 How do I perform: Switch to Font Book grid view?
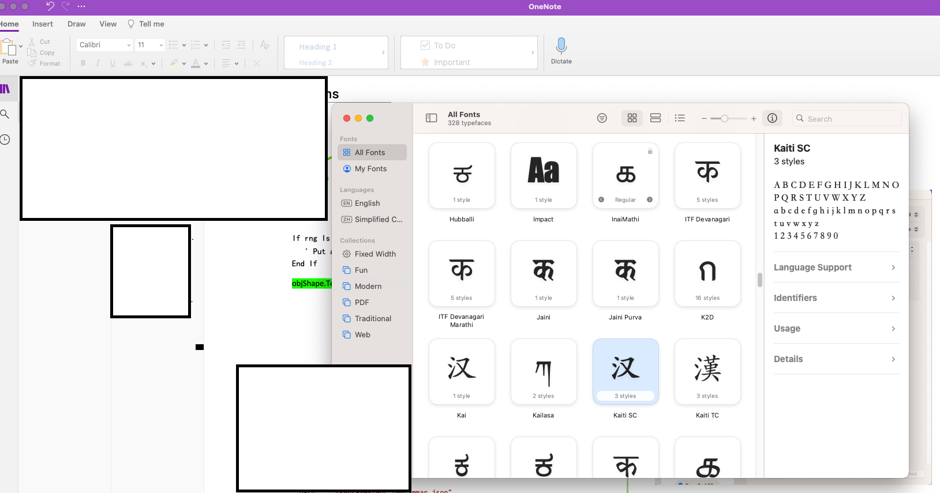[632, 118]
